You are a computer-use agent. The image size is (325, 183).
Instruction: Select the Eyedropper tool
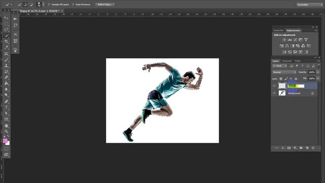(6, 47)
